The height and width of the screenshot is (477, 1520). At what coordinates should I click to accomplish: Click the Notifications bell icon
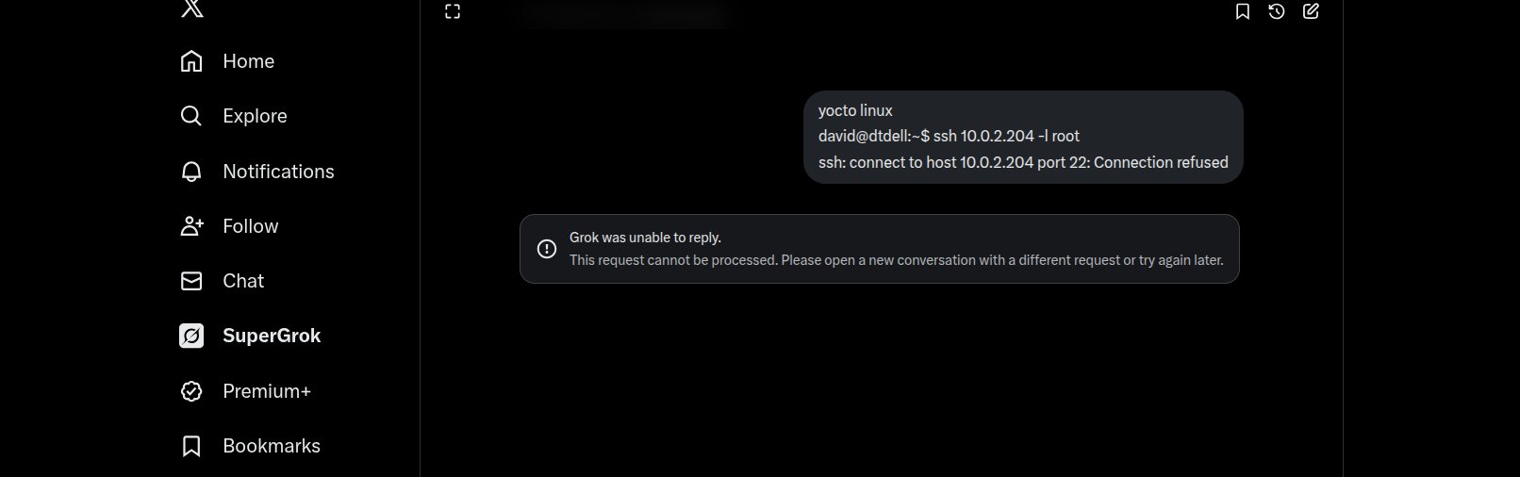(x=191, y=172)
